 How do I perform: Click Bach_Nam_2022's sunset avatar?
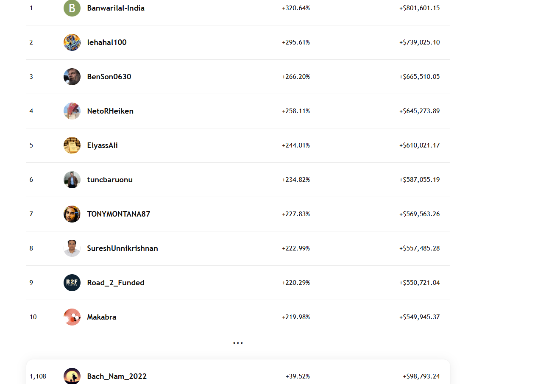72,376
